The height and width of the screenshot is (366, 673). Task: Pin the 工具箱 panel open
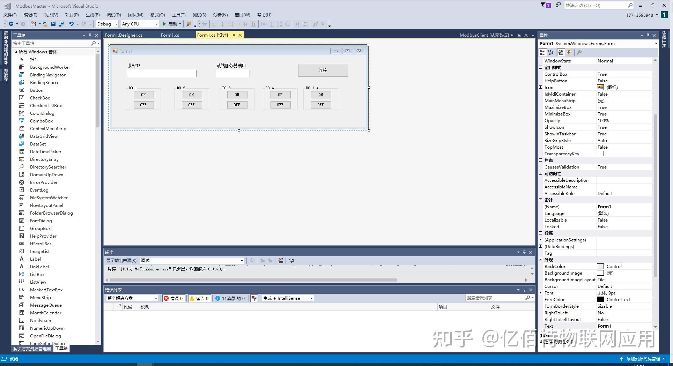click(x=90, y=35)
